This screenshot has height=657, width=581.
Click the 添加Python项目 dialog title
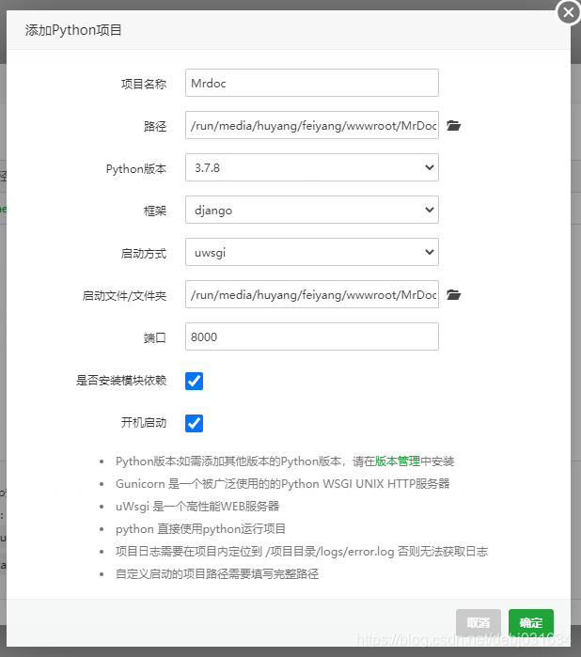click(73, 30)
